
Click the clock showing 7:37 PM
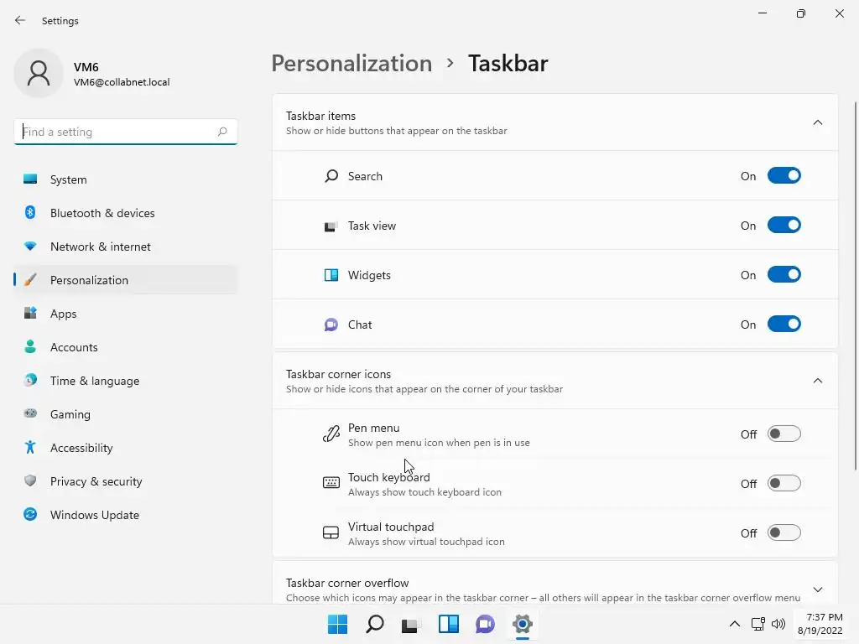(x=824, y=617)
